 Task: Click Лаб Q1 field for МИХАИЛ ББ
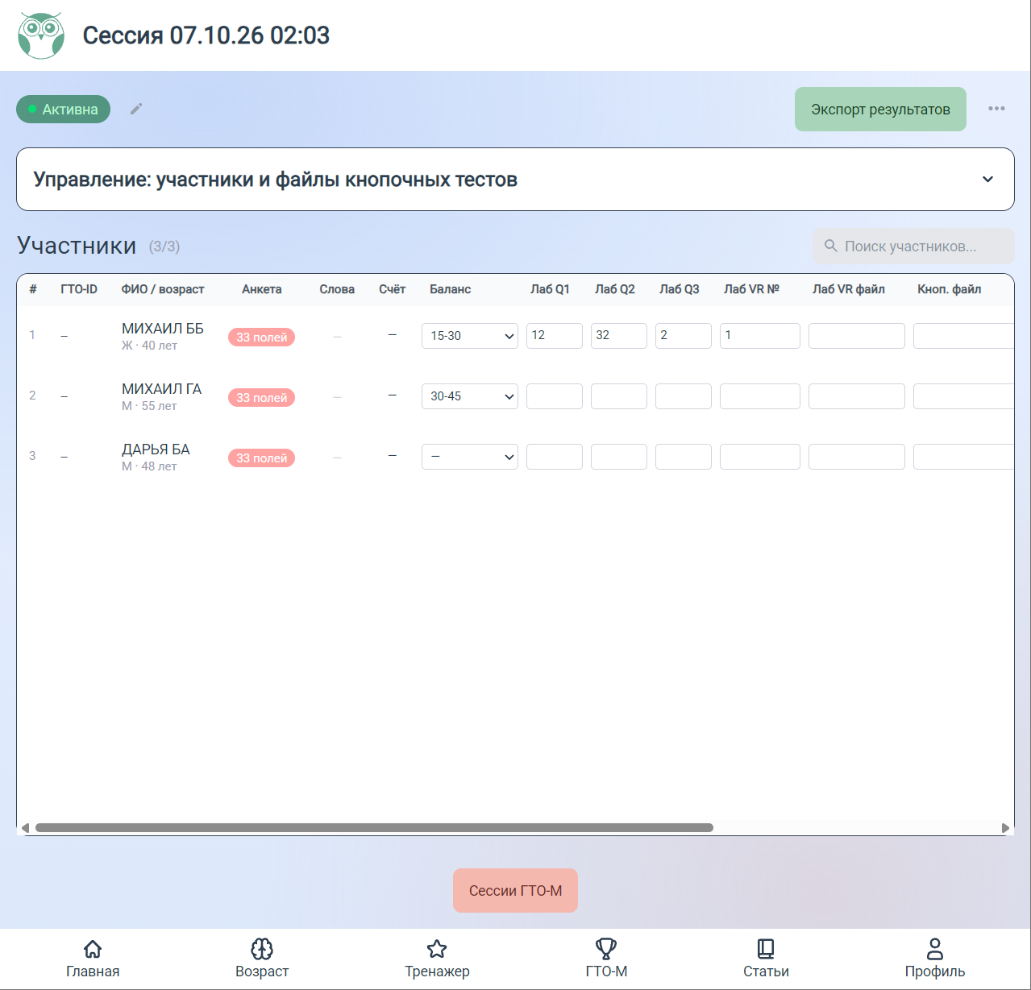pos(555,336)
